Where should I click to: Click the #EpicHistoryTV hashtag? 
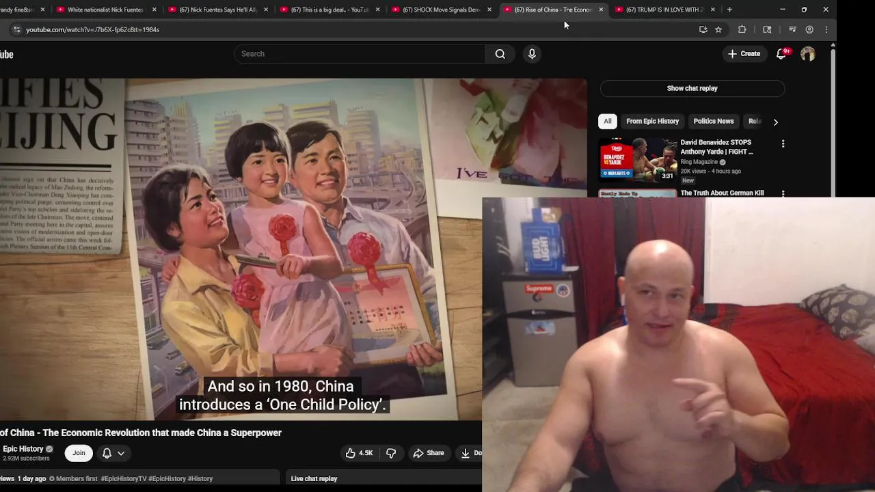pyautogui.click(x=123, y=479)
